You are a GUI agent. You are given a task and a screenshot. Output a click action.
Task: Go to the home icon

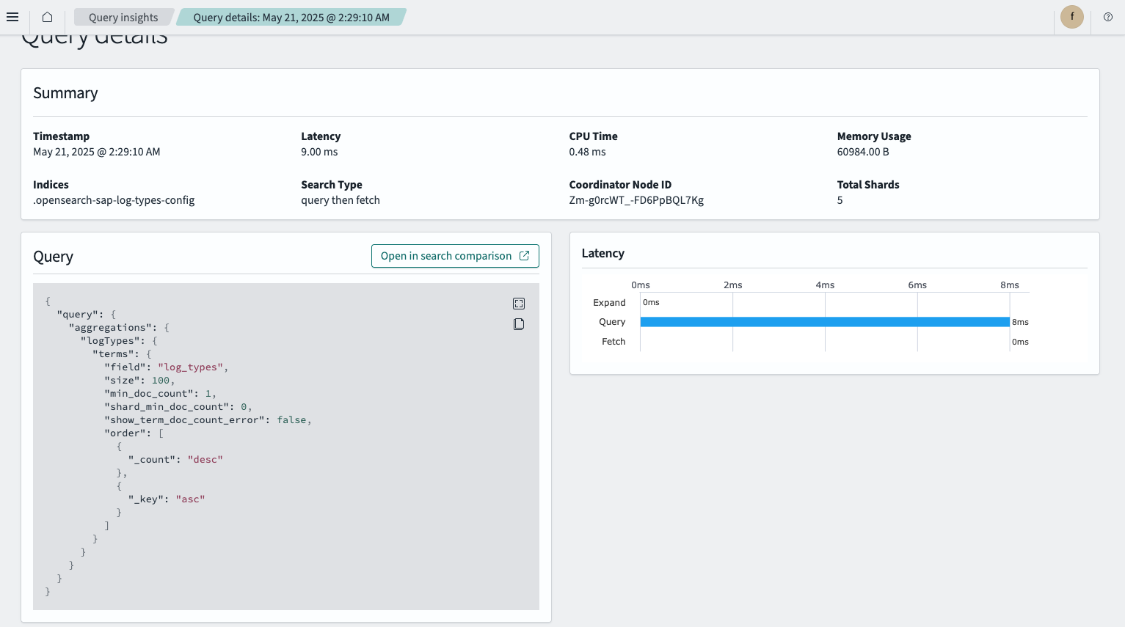point(47,17)
